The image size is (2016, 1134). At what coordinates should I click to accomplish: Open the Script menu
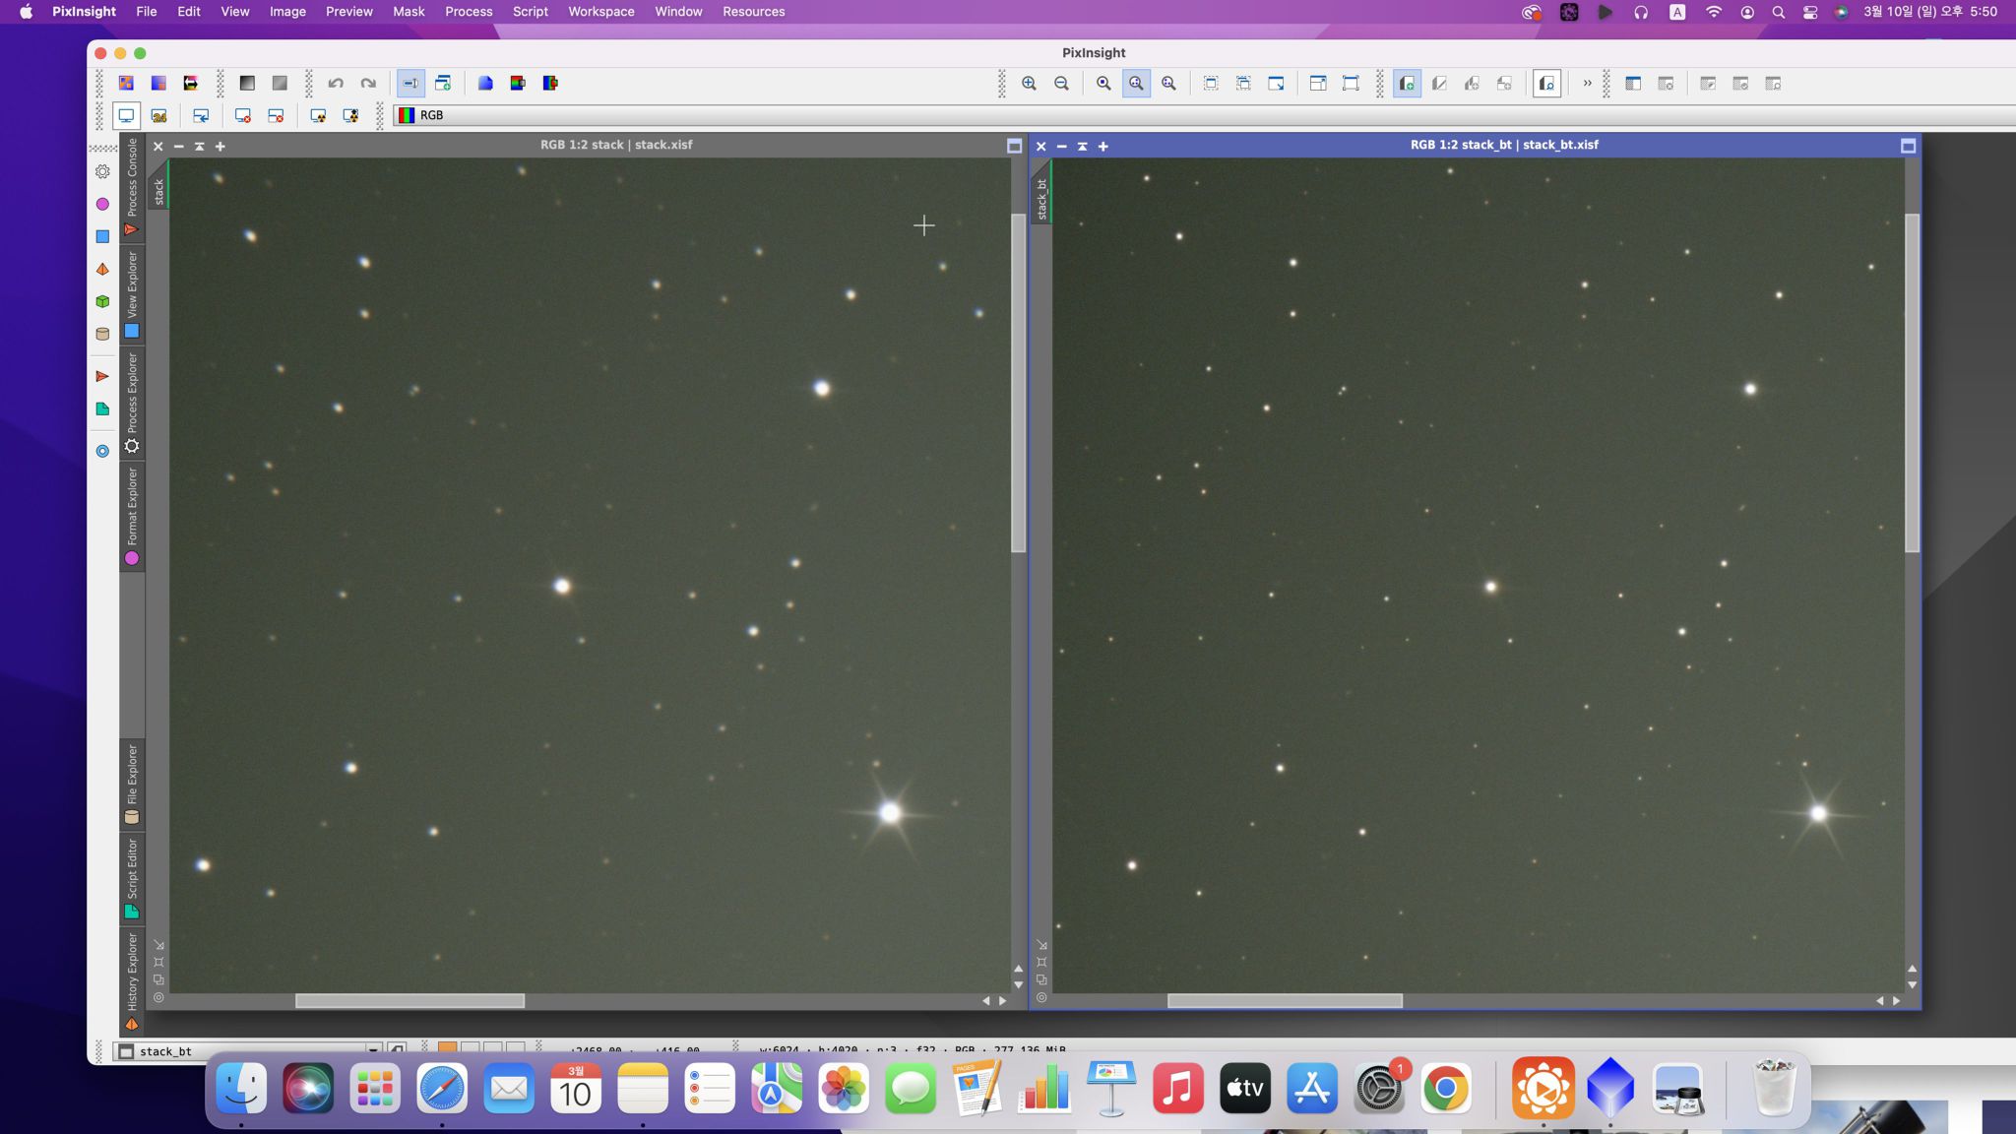[x=531, y=12]
